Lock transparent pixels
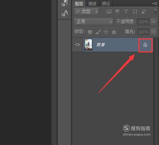Image resolution: width=159 pixels, height=145 pixels. click(90, 32)
